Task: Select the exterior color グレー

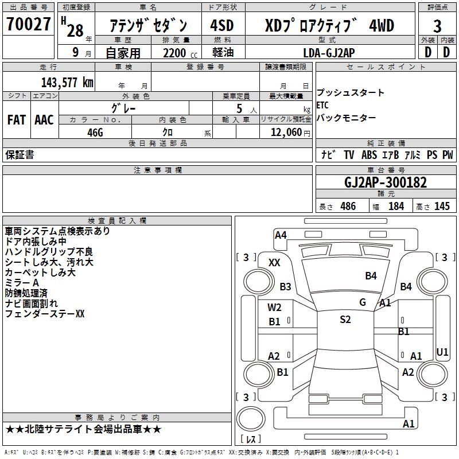Action: 123,108
